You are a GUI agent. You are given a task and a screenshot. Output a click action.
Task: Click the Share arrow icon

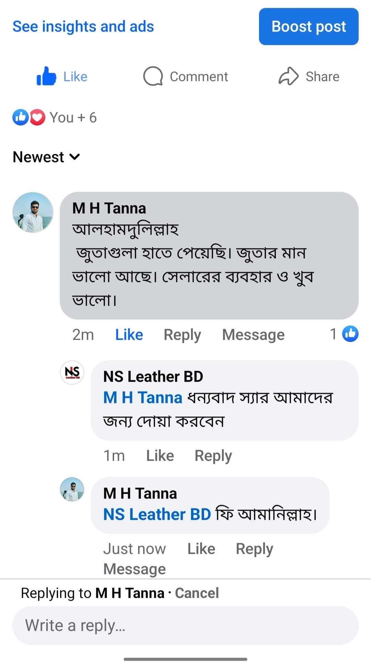[289, 76]
